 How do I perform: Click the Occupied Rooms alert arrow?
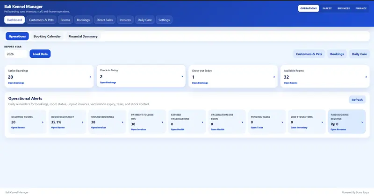(x=43, y=122)
